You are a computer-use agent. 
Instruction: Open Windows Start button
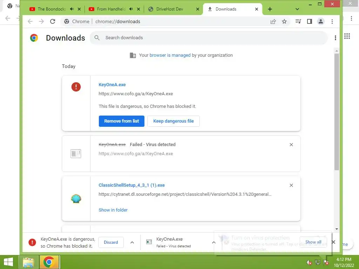click(8, 262)
